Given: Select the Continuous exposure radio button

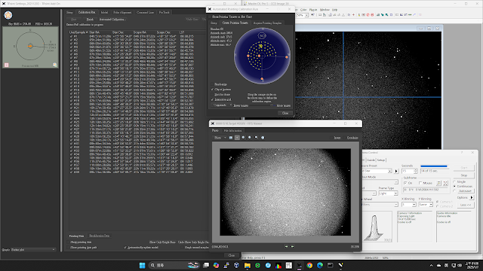Looking at the screenshot, I should point(454,186).
